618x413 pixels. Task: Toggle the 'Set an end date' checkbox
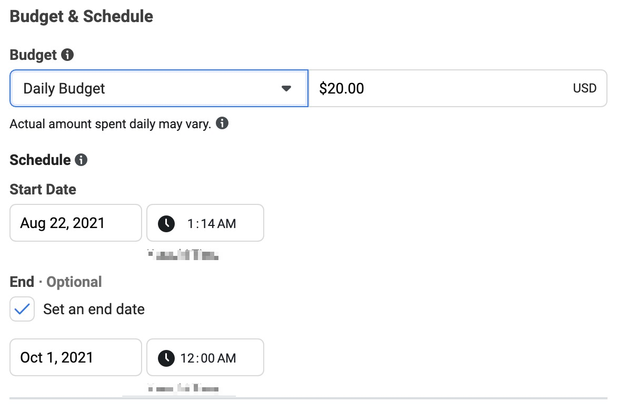[x=22, y=309]
